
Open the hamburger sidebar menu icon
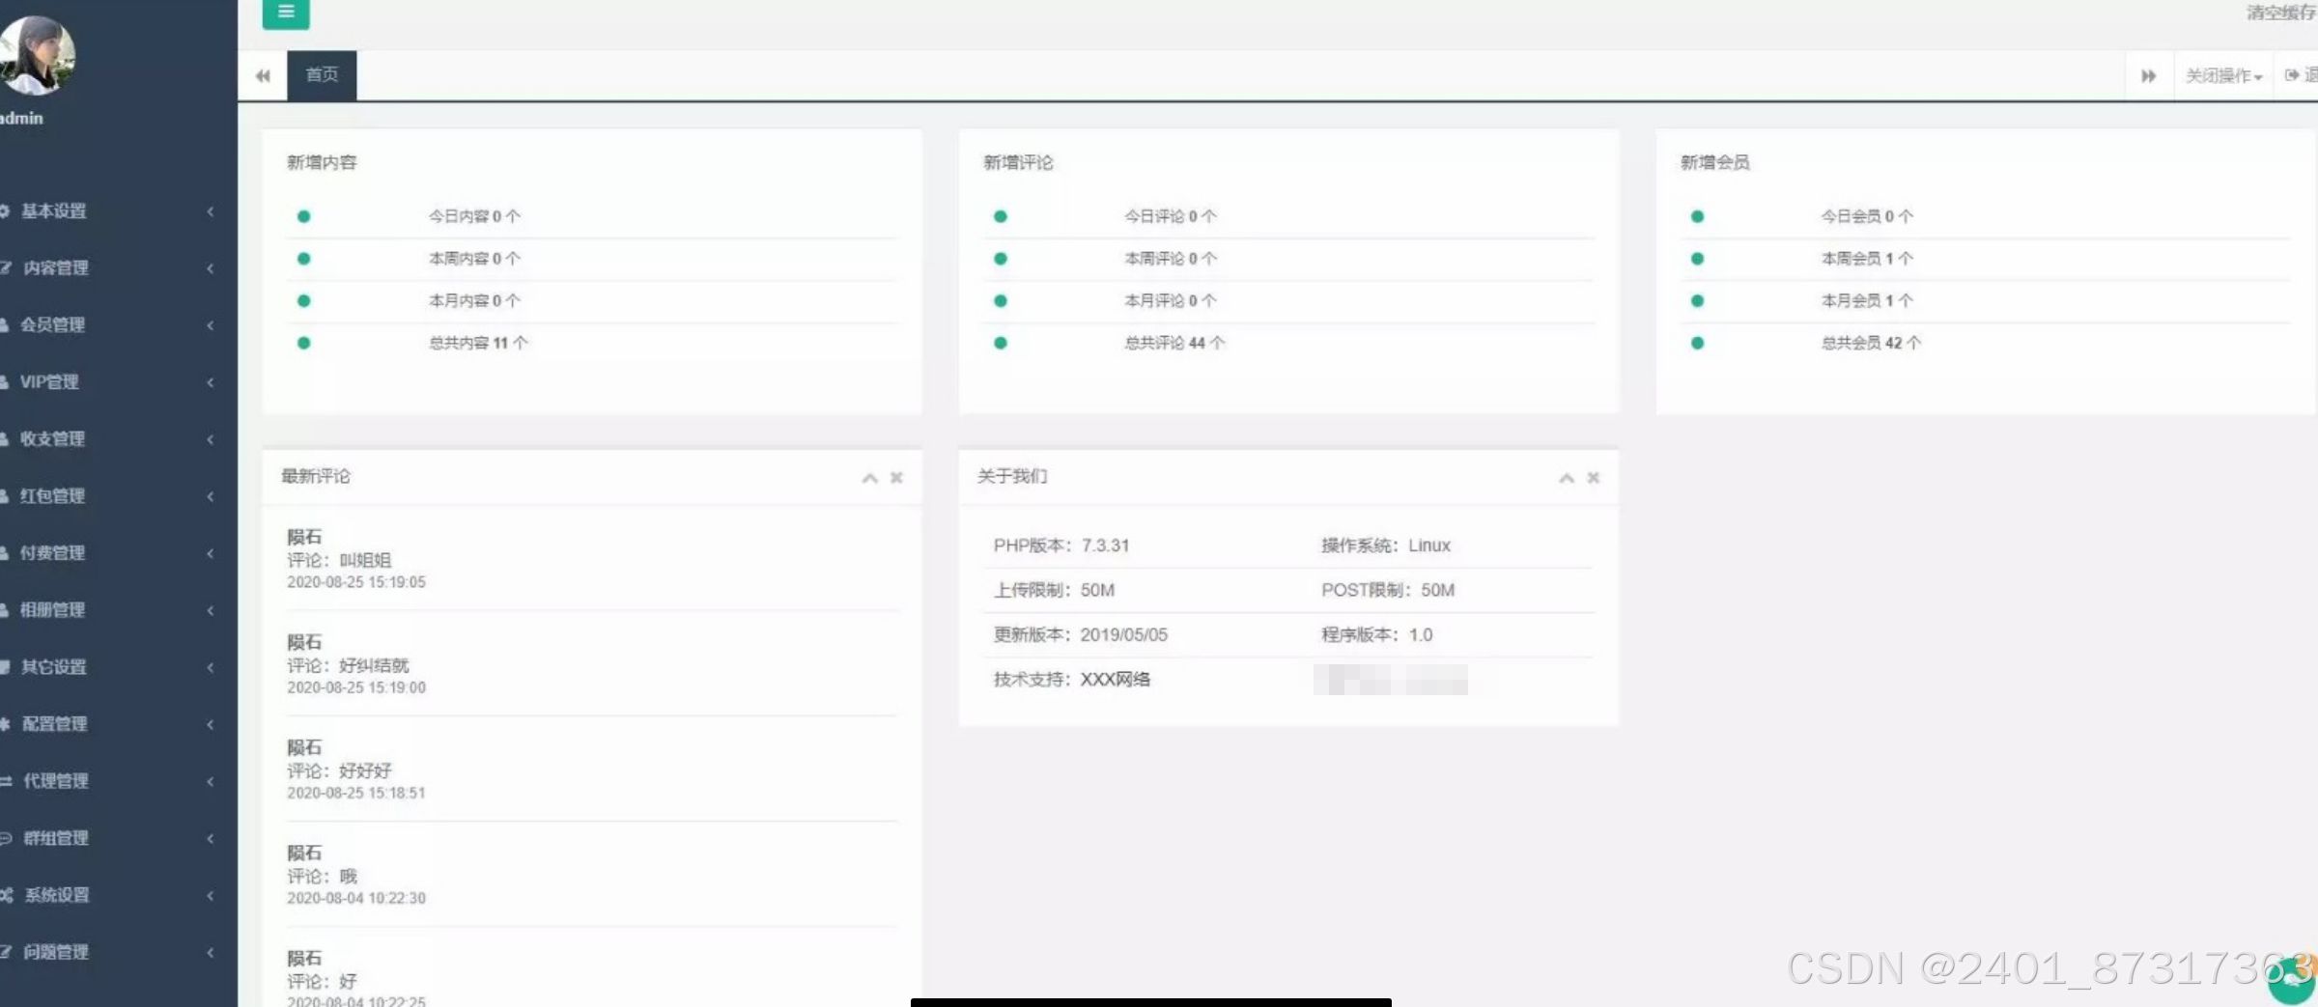click(285, 13)
